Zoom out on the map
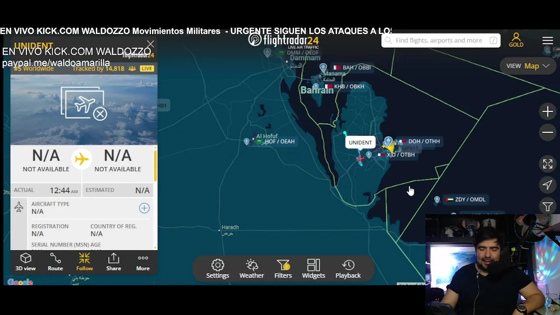Screen dimensions: 560x315 [x=547, y=132]
